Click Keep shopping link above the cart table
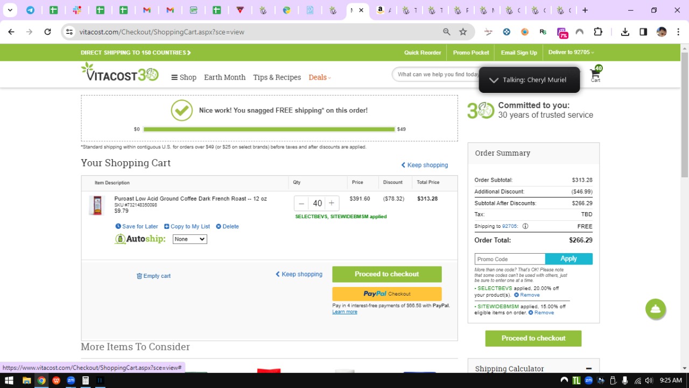 click(424, 165)
